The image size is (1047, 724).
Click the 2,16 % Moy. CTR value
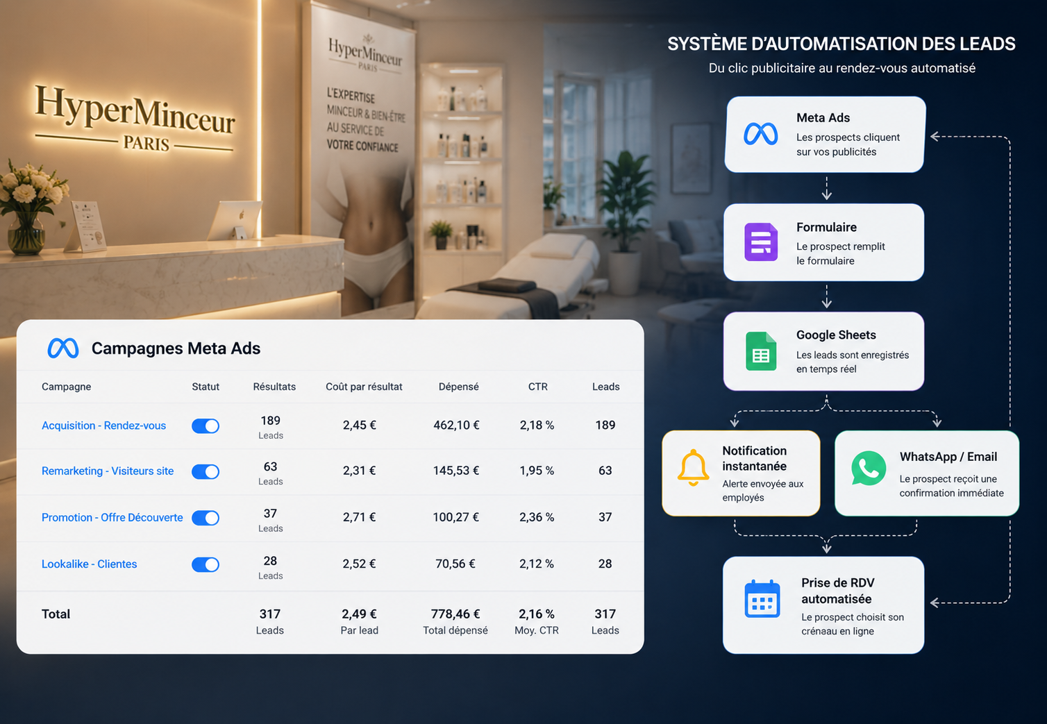537,614
